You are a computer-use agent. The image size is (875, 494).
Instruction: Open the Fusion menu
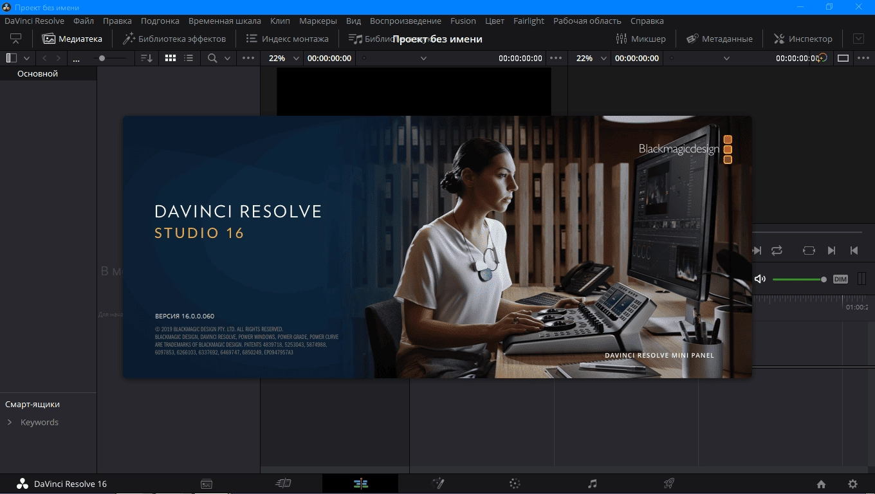463,21
